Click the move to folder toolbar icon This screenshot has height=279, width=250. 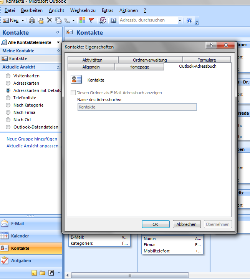41,20
